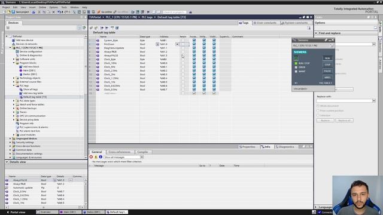Toggle Accessible checkbox for Clock_0.5Hz row

(x=194, y=90)
